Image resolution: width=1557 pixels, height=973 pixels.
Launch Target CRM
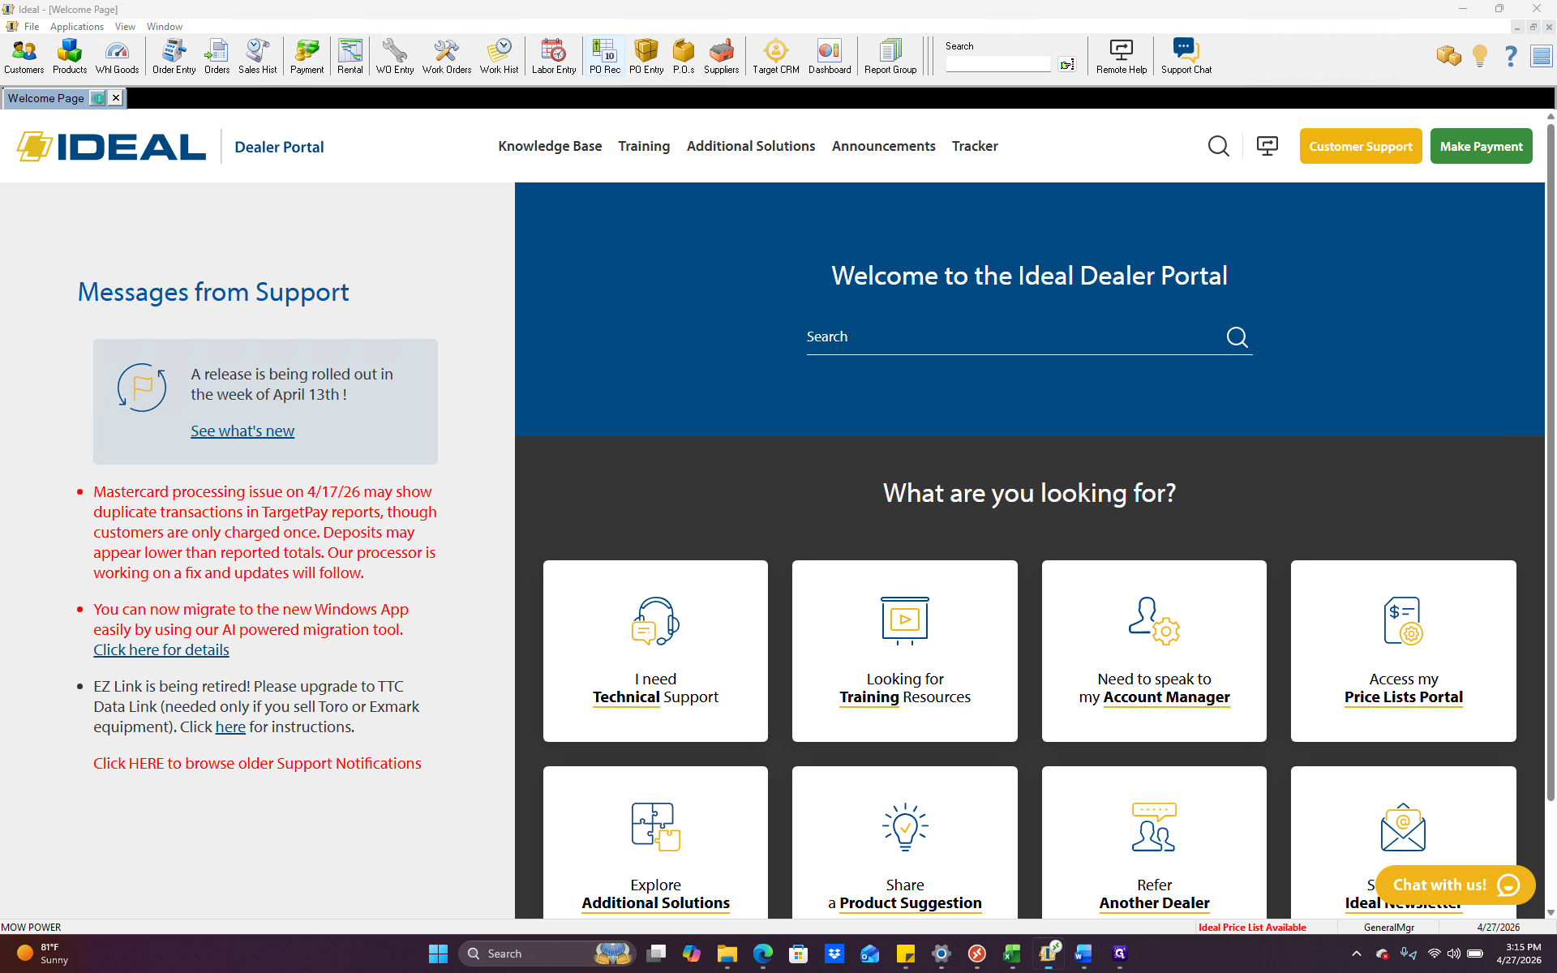pyautogui.click(x=776, y=57)
